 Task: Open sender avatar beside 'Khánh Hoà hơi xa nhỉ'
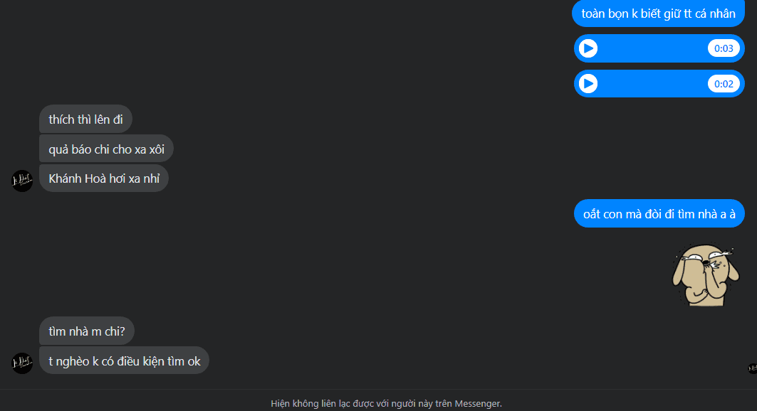[22, 181]
